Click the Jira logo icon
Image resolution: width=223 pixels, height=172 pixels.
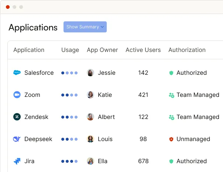[x=17, y=161]
